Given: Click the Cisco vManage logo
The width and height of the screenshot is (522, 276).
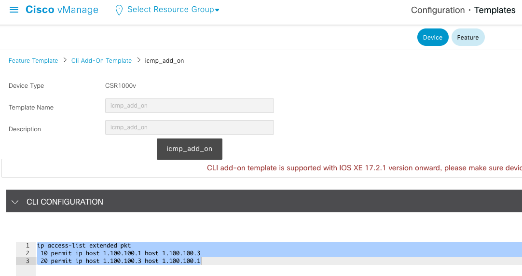Looking at the screenshot, I should 62,10.
